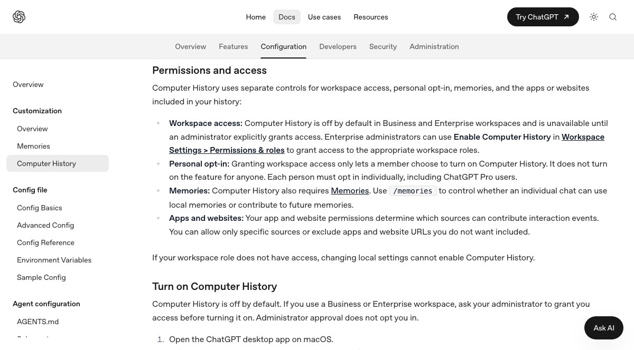Click the Turn on Computer History heading
This screenshot has width=634, height=350.
point(215,286)
